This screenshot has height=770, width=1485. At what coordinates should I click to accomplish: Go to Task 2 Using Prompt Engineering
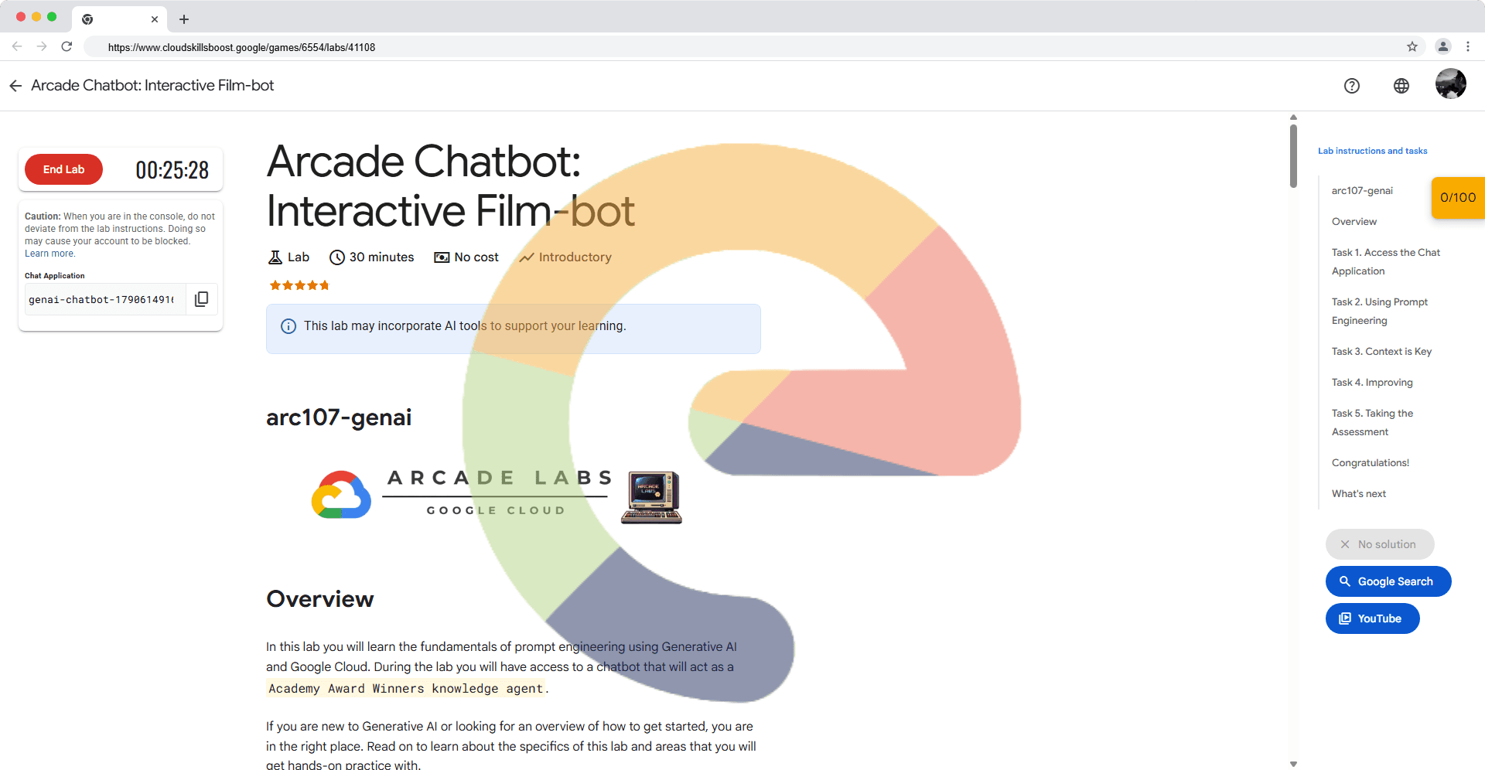(x=1379, y=312)
